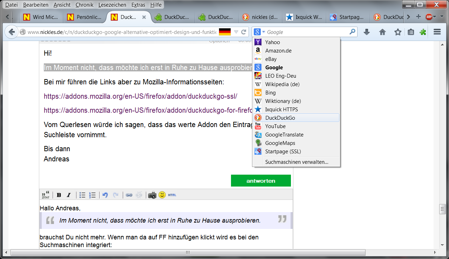Viewport: 449px width, 259px height.
Task: Click the Adblock Plus ABP icon
Action: pyautogui.click(x=429, y=17)
